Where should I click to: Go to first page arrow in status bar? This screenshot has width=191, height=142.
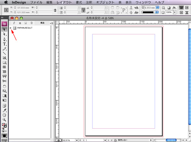point(80,140)
